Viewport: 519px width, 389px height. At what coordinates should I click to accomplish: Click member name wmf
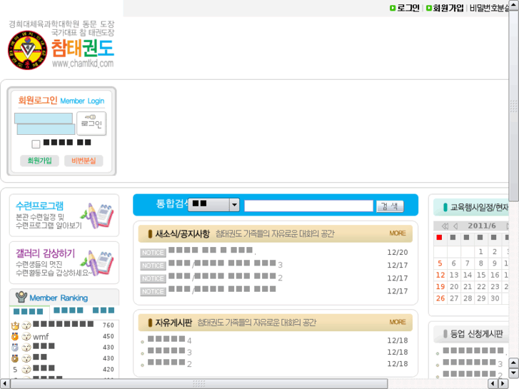[41, 337]
